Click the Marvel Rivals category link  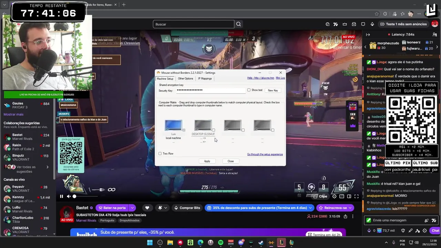[x=86, y=220]
